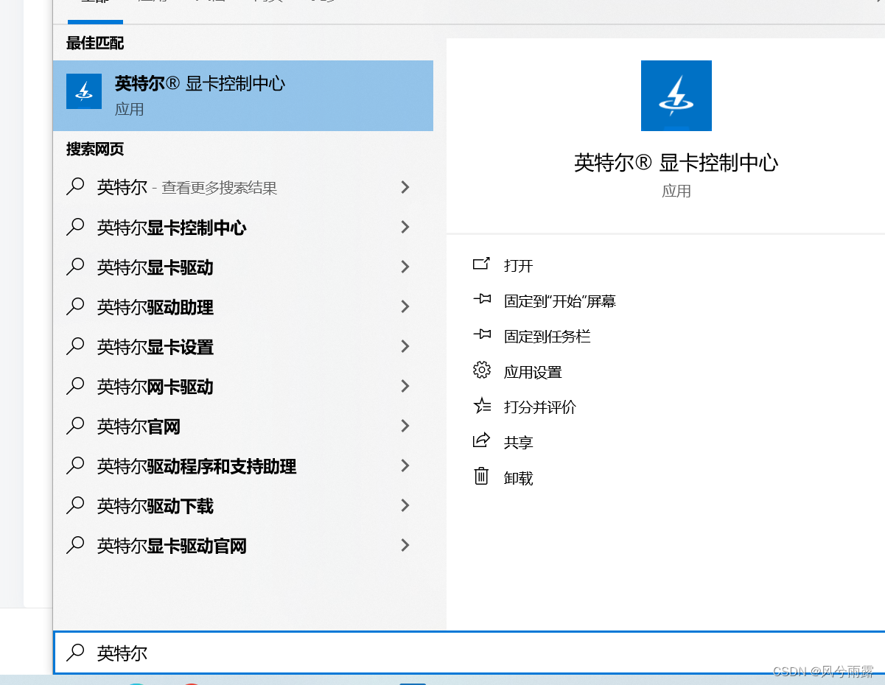Viewport: 885px width, 685px height.
Task: Expand the chevron for 英特尔官网
Action: (405, 426)
